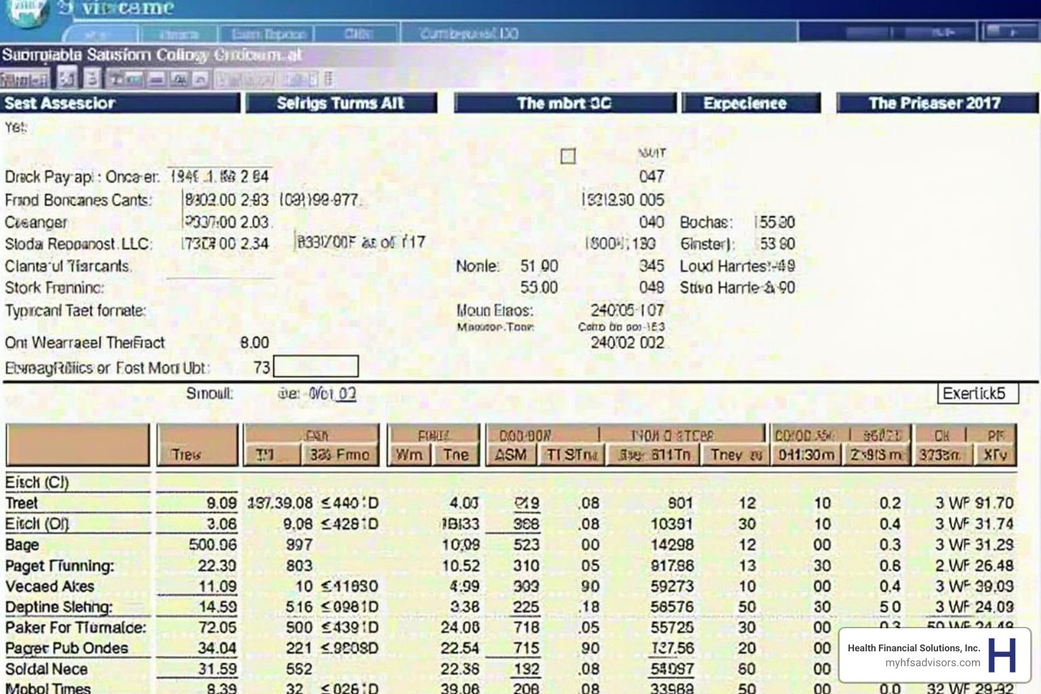Viewport: 1041px width, 694px height.
Task: Click the empty input box next to 73
Action: (315, 367)
